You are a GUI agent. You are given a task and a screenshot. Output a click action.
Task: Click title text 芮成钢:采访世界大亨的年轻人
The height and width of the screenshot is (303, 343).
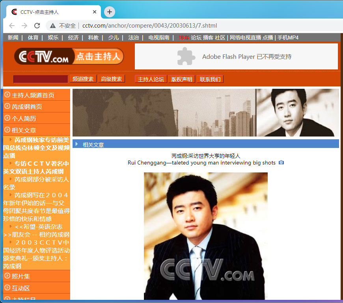[206, 156]
